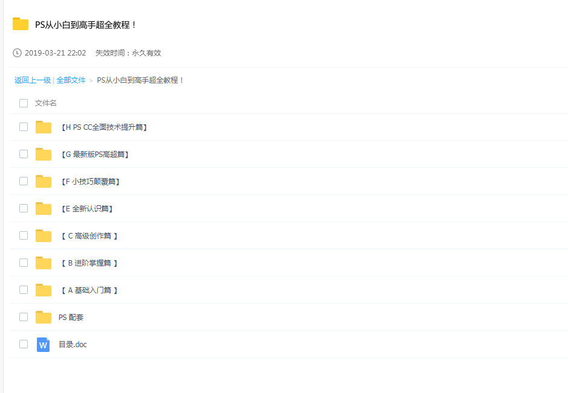Click the folder icon of 【E 全新认识篇】
568x393 pixels.
[44, 208]
